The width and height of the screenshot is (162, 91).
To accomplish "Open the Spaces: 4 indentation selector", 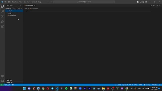I will click(x=125, y=85).
